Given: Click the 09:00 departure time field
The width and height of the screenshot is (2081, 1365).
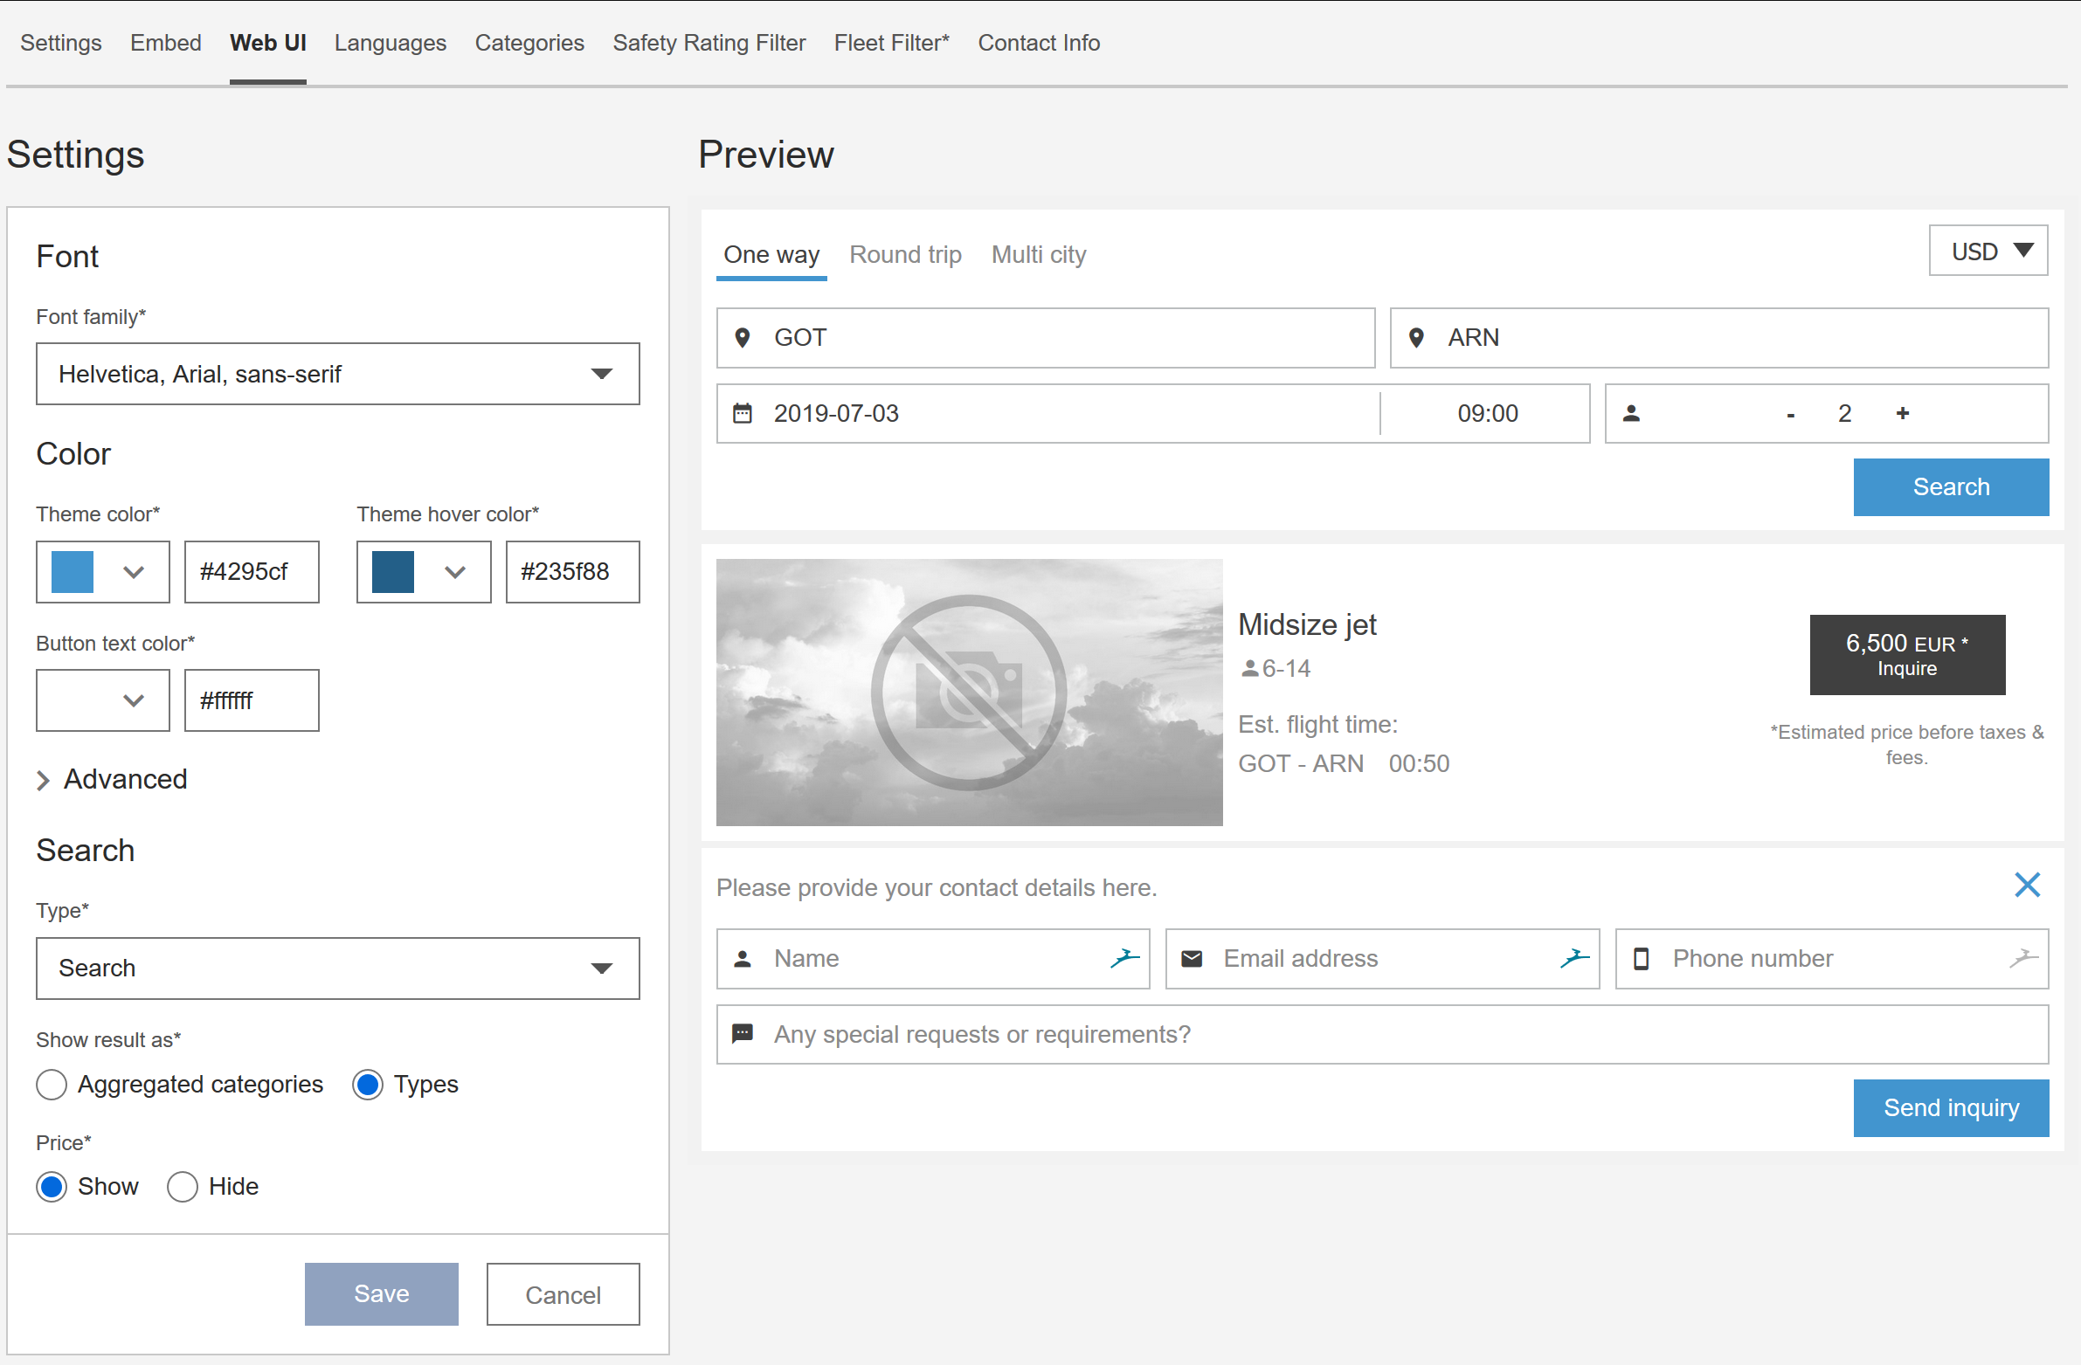Looking at the screenshot, I should click(1486, 413).
